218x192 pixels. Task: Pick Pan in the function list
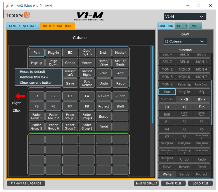click(x=167, y=92)
